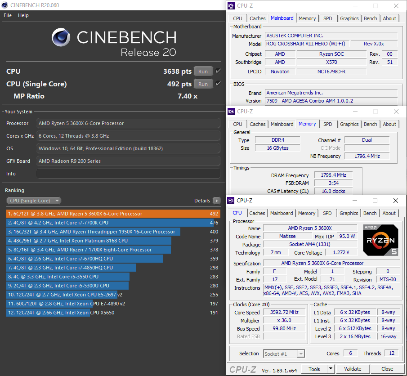This screenshot has width=407, height=376.
Task: Minimize the bottom CPU-Z window
Action: coord(354,201)
